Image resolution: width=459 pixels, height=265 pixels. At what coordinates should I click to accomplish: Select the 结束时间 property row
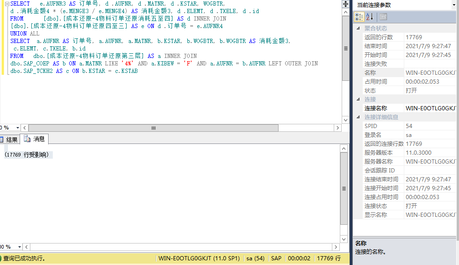tap(409, 46)
